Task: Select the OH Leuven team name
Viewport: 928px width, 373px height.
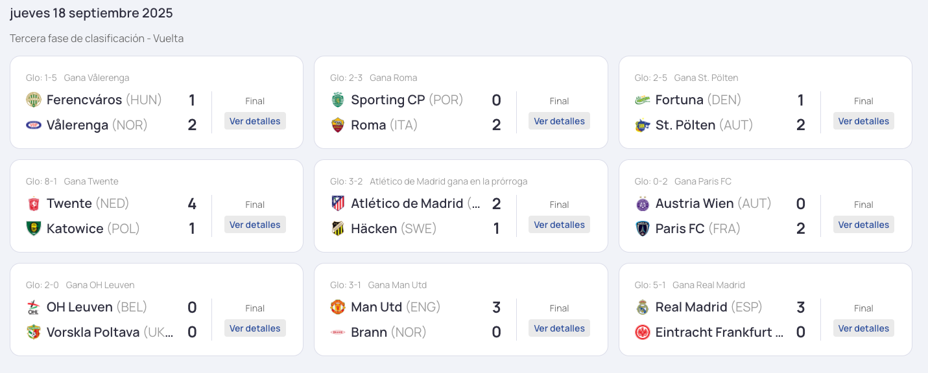Action: (x=80, y=307)
